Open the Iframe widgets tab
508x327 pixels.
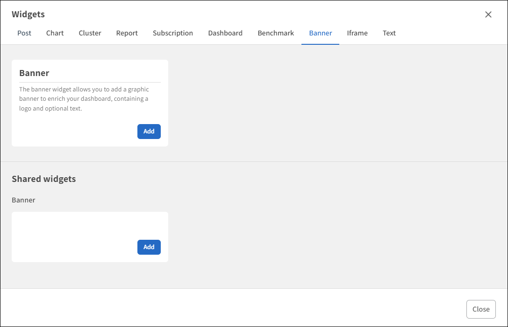(x=357, y=33)
